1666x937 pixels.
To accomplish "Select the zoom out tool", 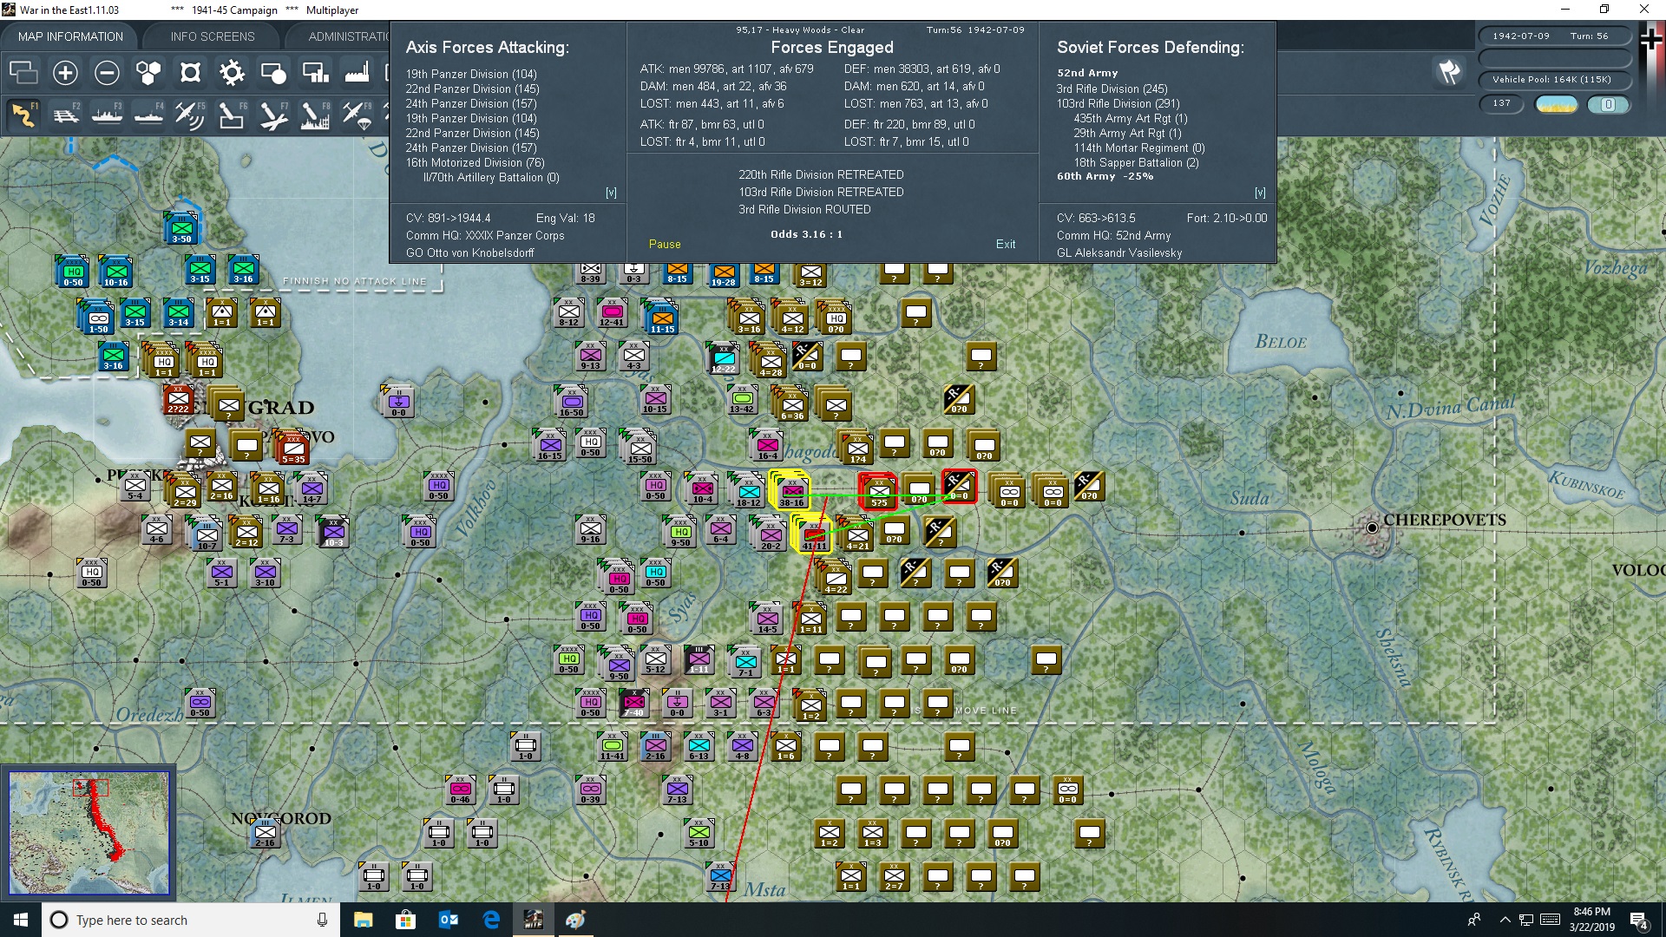I will [x=107, y=73].
